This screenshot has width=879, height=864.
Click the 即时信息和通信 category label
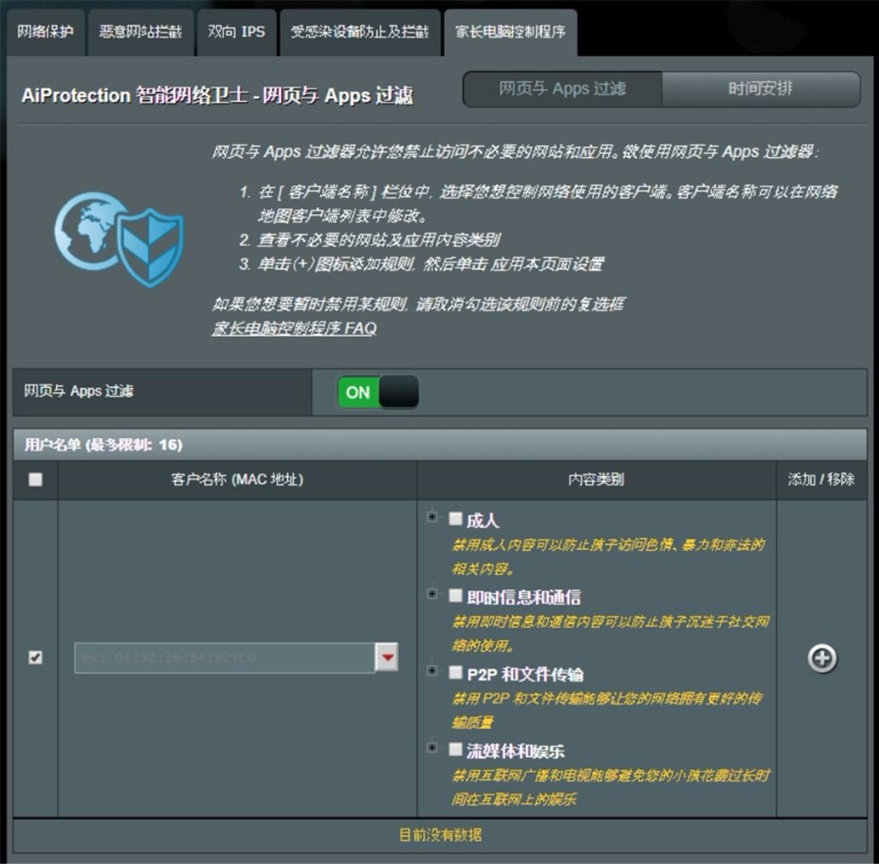click(x=523, y=598)
